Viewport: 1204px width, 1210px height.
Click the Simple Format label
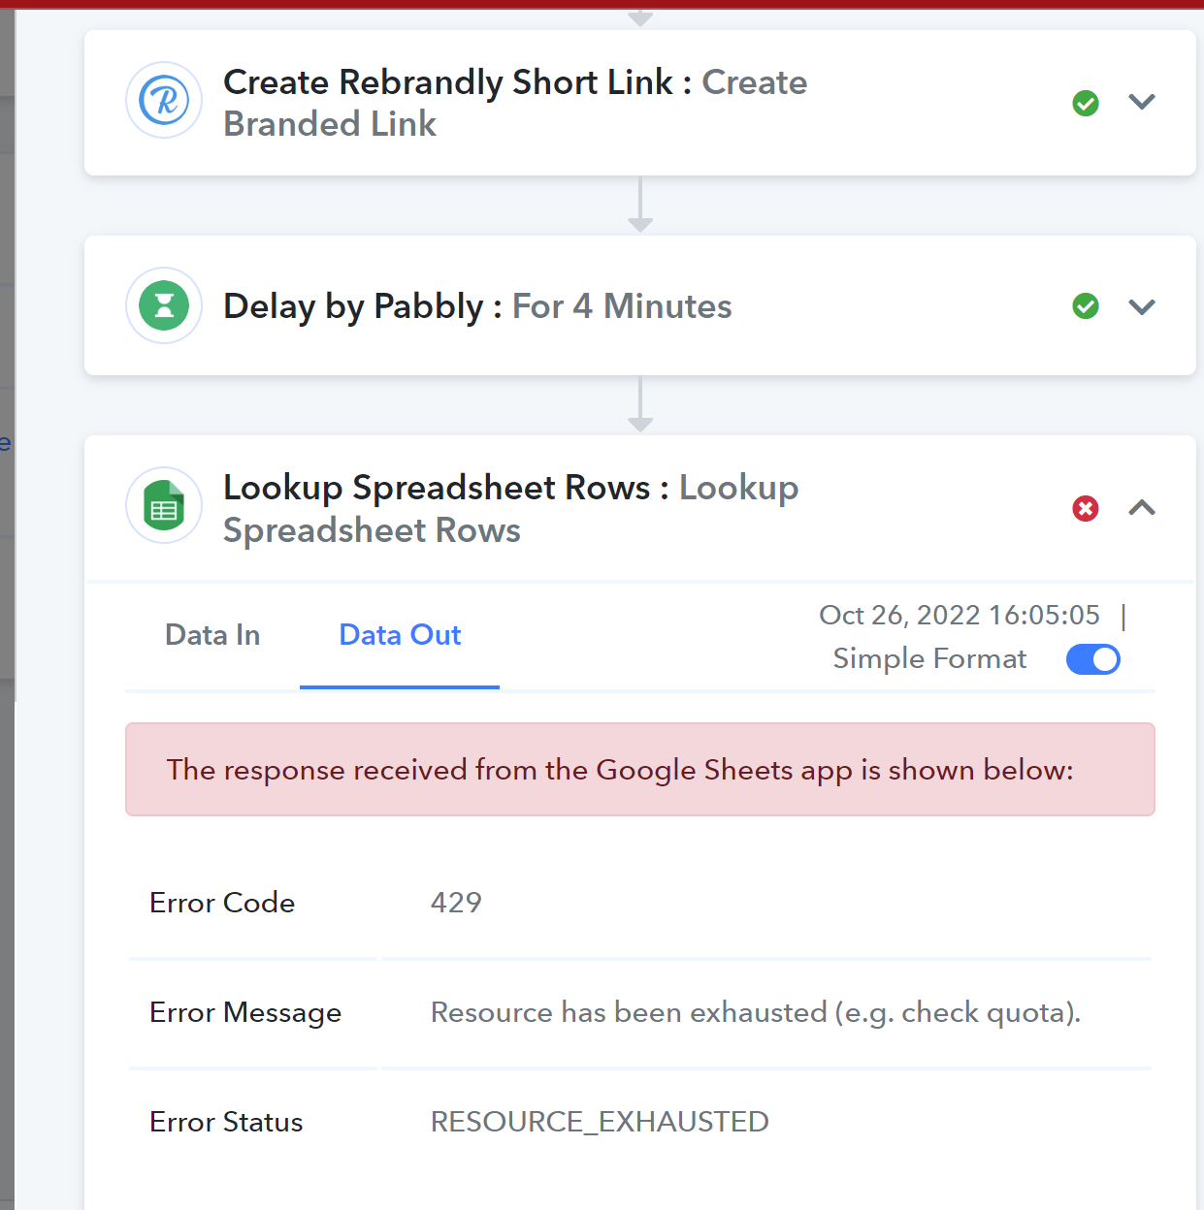coord(929,658)
